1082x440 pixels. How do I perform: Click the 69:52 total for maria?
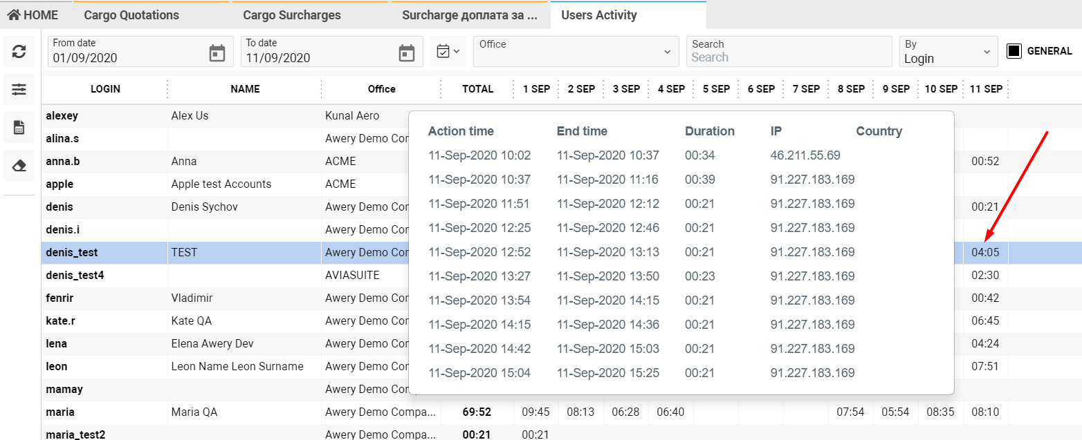tap(477, 412)
